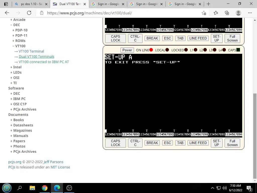Open VT100 connected to IBM PC AT link

pos(44,62)
